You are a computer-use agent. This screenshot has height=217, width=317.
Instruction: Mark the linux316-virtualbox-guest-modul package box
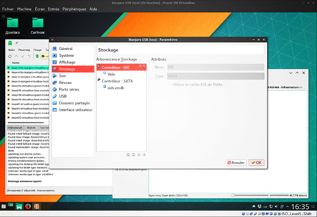click(8, 86)
